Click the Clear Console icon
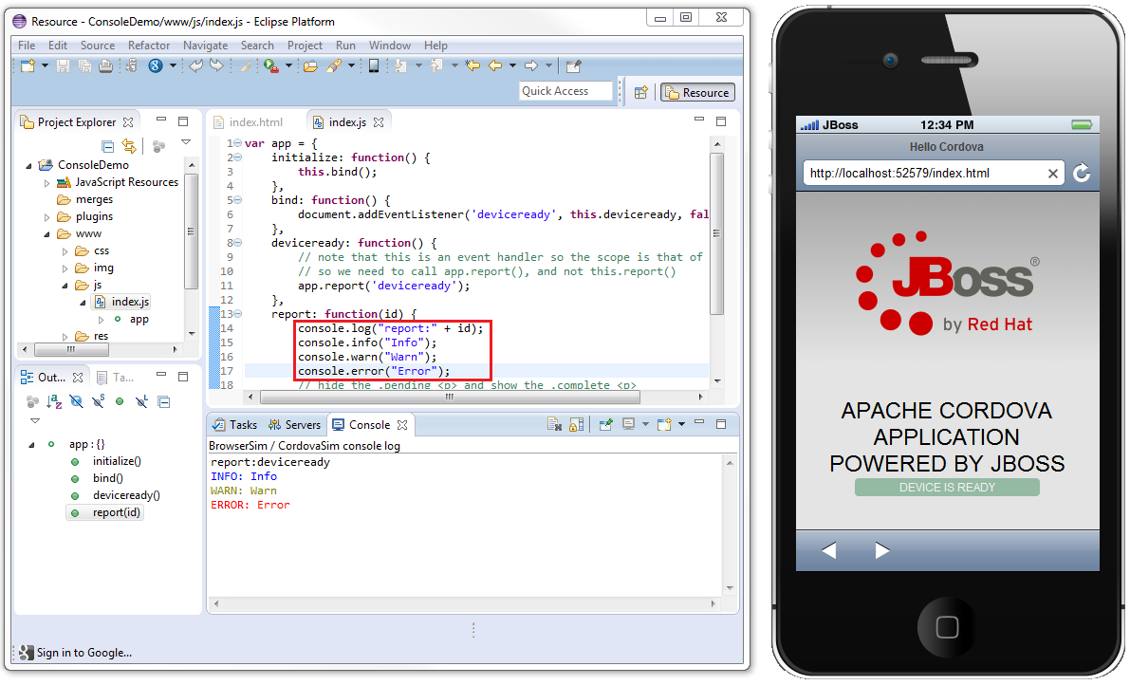 click(555, 425)
